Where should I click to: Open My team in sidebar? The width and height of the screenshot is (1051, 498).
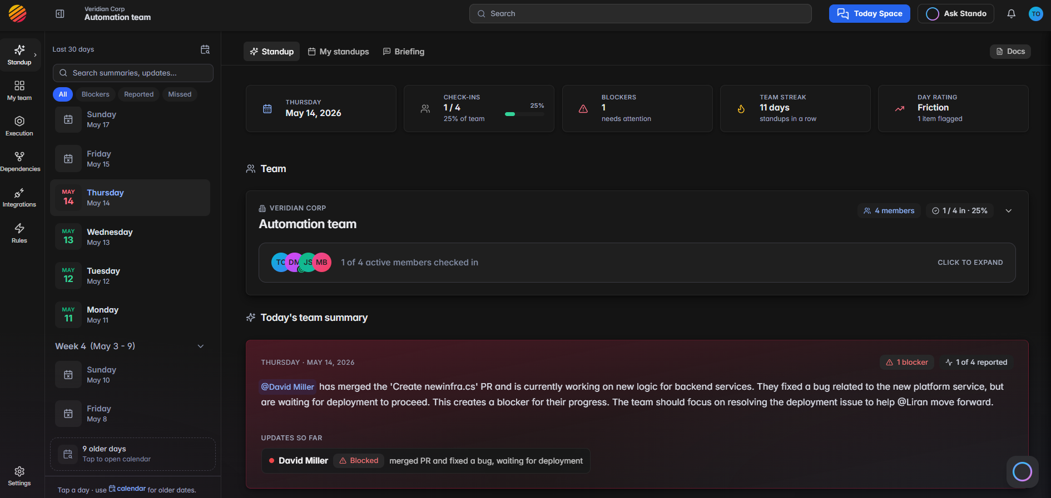pyautogui.click(x=19, y=90)
